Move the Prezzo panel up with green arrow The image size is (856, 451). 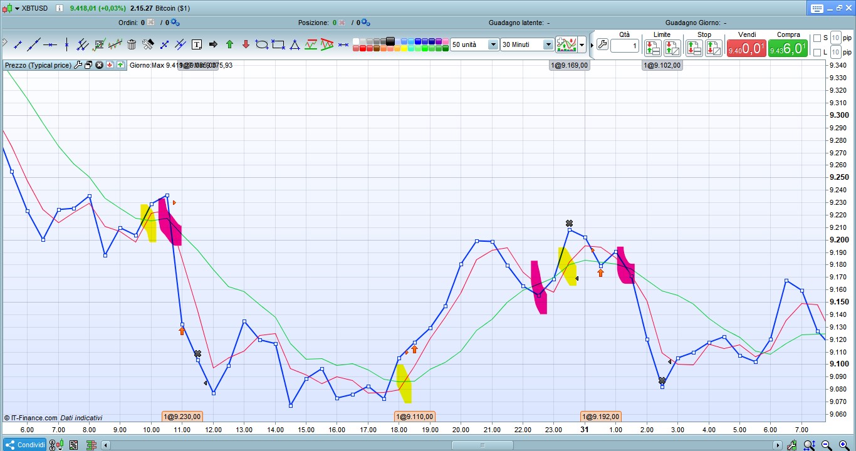120,65
